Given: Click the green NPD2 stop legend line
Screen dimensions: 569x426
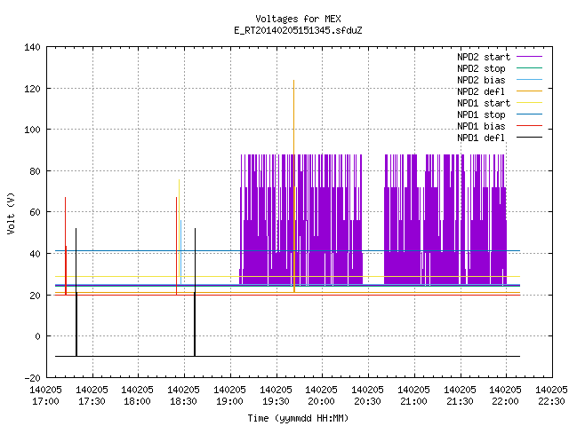Looking at the screenshot, I should (530, 68).
